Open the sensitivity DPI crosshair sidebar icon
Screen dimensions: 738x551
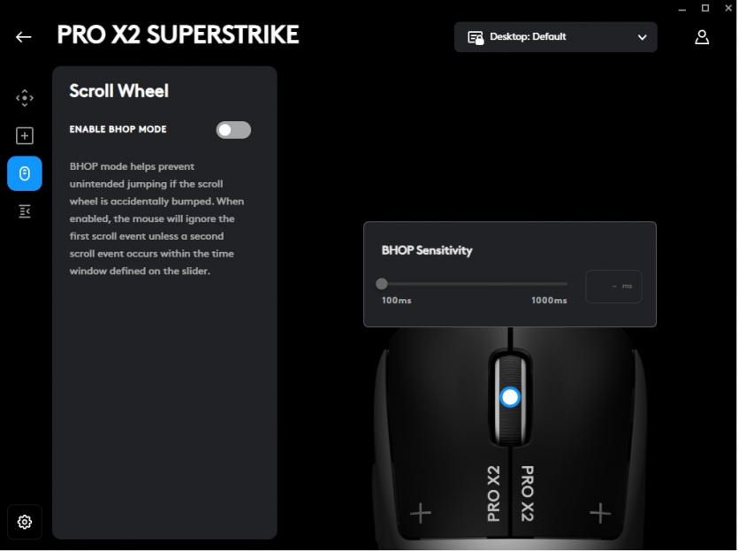(x=25, y=97)
